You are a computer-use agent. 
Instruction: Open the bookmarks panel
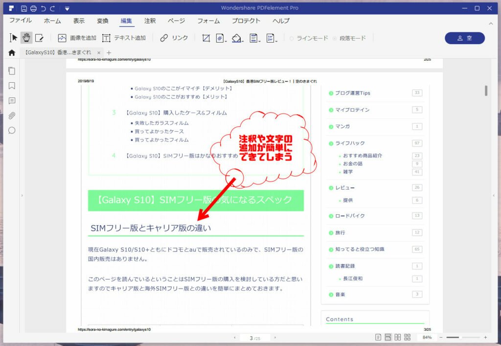click(12, 86)
